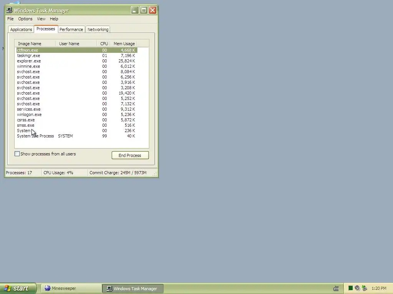
Task: Select the winmine.exe process
Action: [77, 66]
